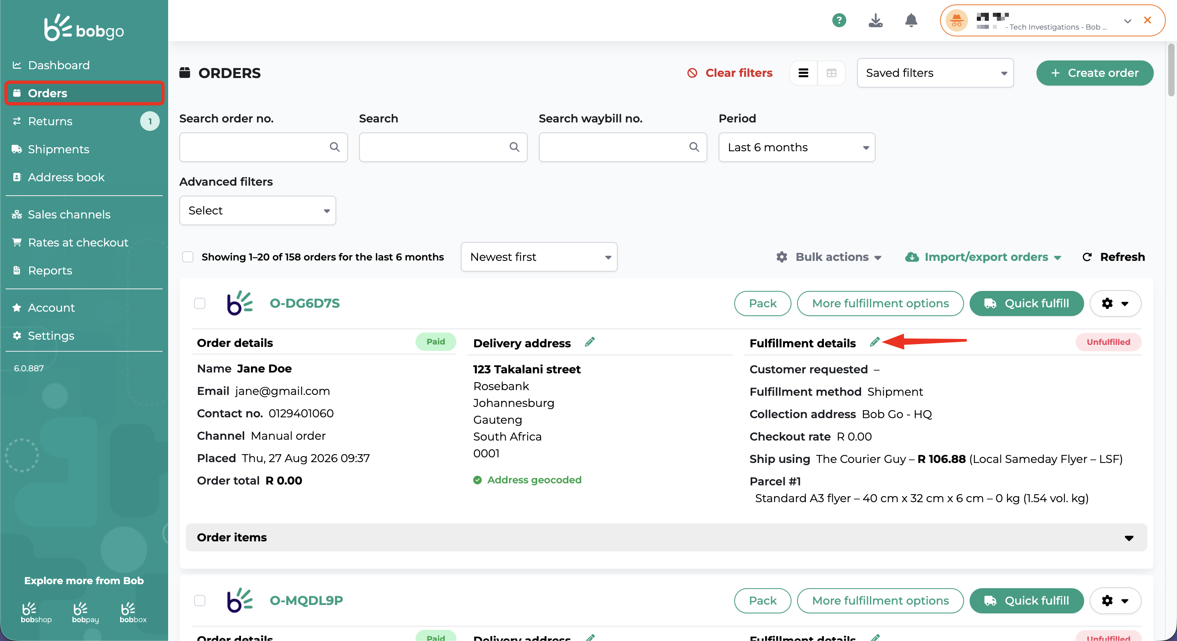The height and width of the screenshot is (641, 1177).
Task: Open bobbox from Explore more section
Action: point(133,612)
